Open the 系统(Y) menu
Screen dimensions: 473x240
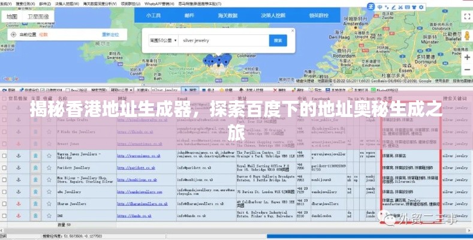coord(6,4)
